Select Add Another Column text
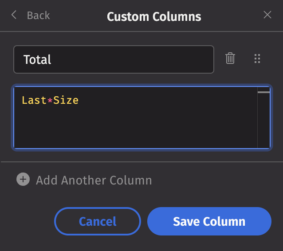 click(x=94, y=180)
